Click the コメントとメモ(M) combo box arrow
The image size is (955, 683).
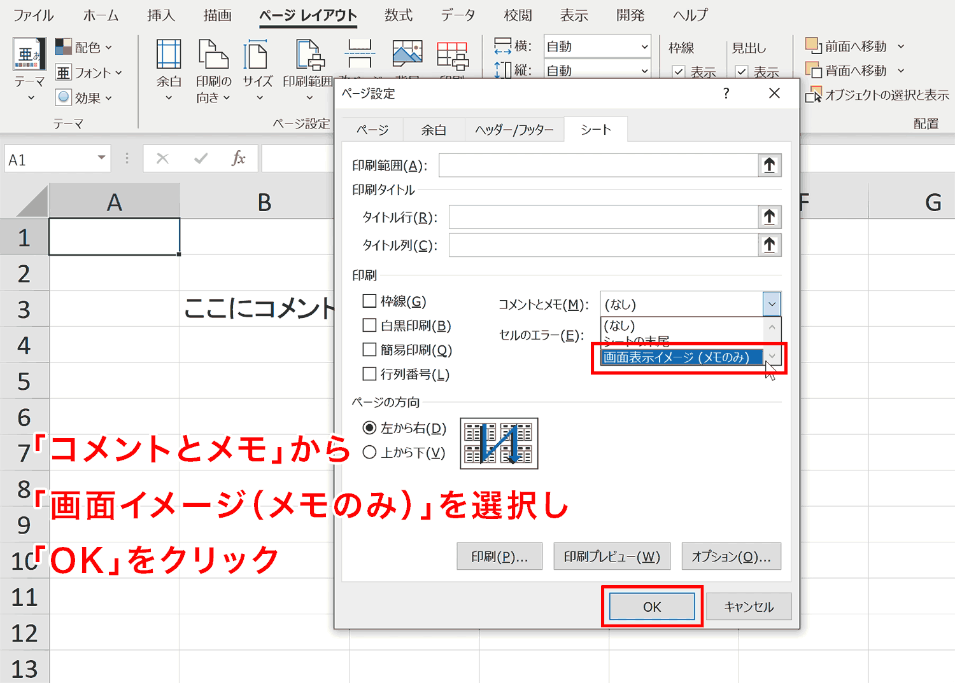(772, 304)
